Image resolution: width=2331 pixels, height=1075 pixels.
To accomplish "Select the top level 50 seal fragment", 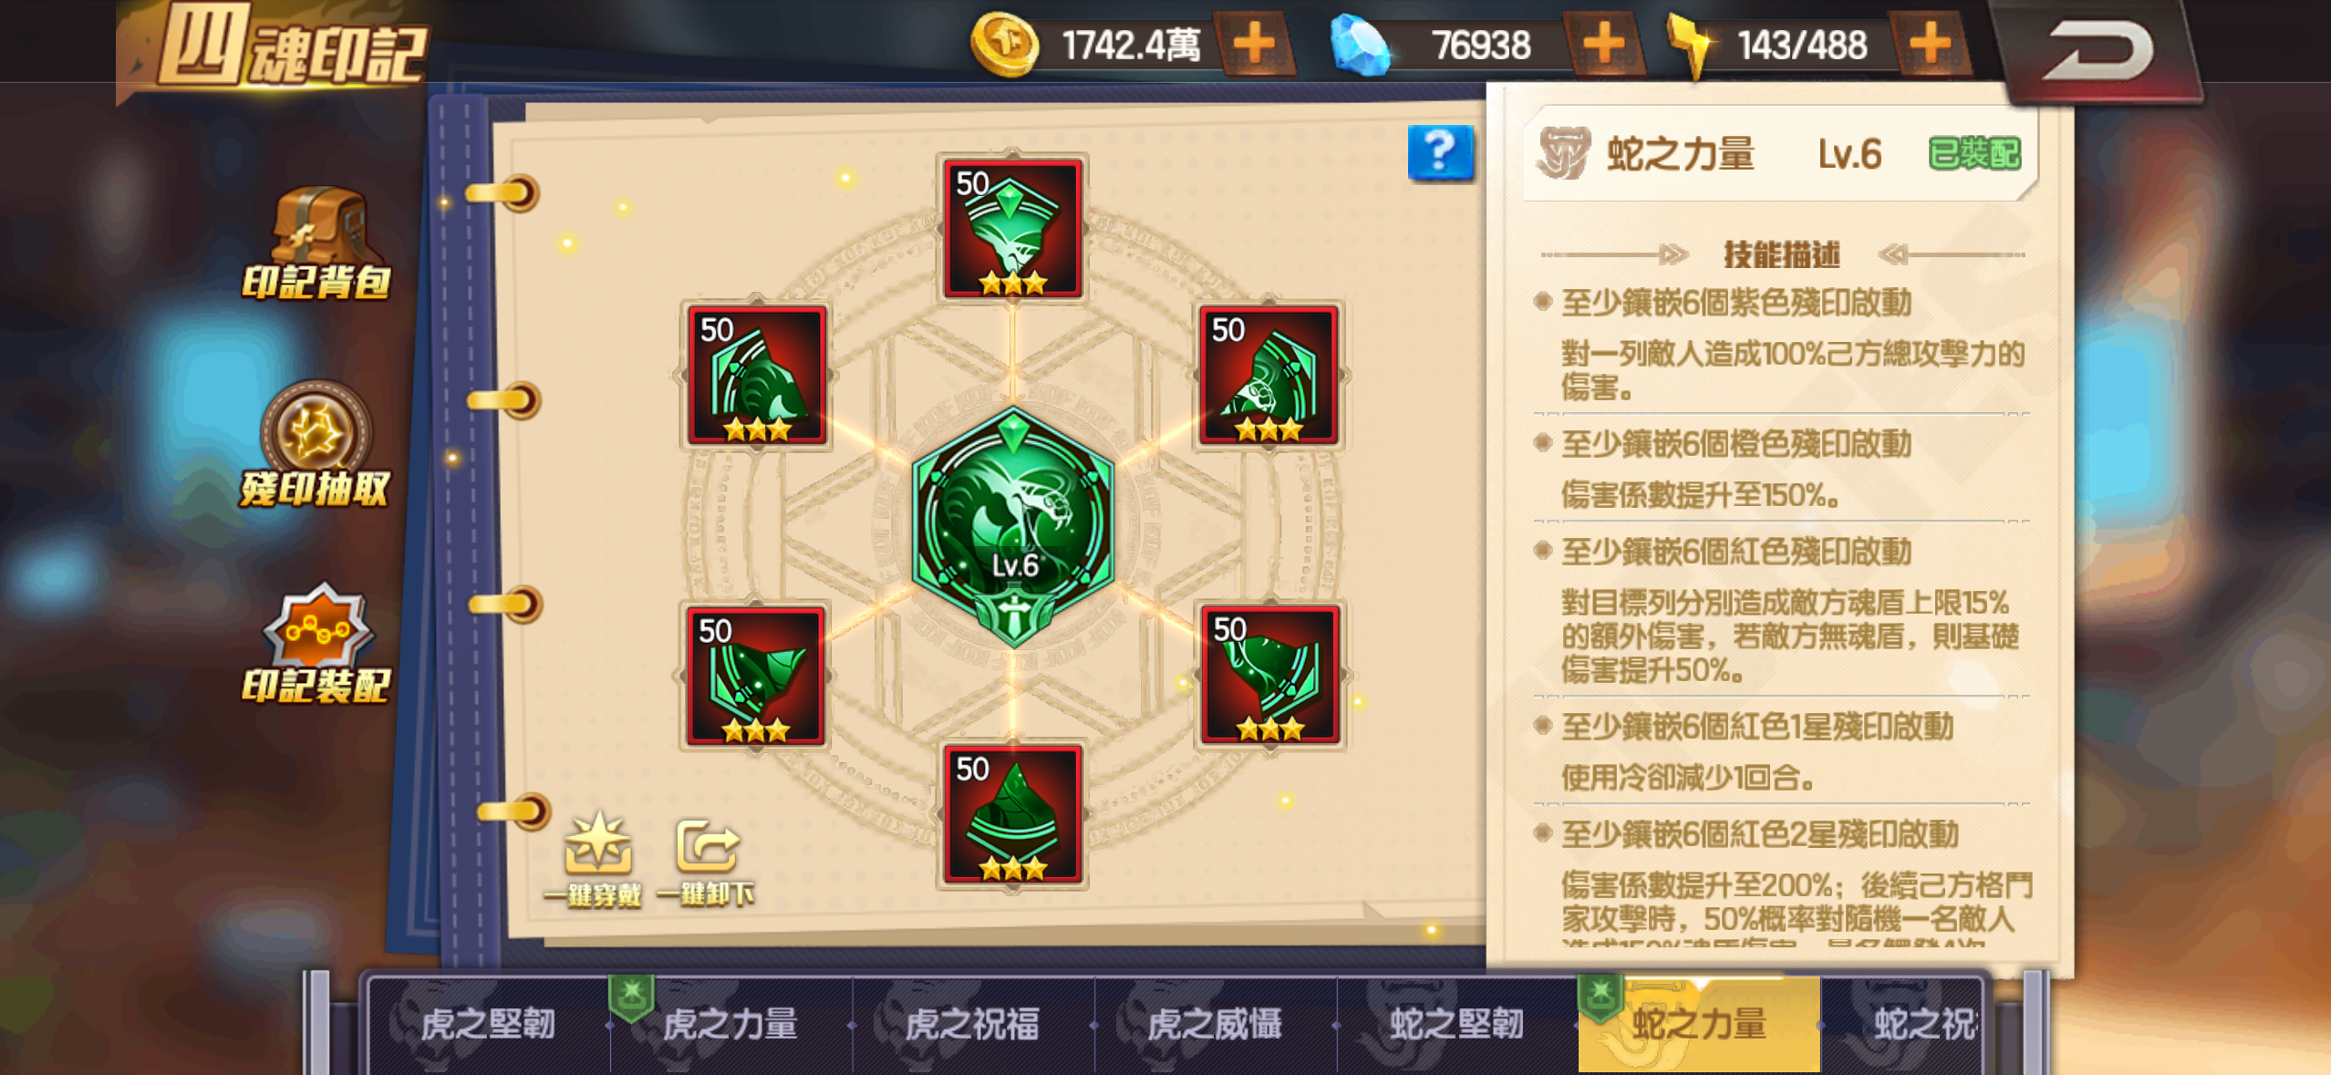I will pyautogui.click(x=1012, y=228).
